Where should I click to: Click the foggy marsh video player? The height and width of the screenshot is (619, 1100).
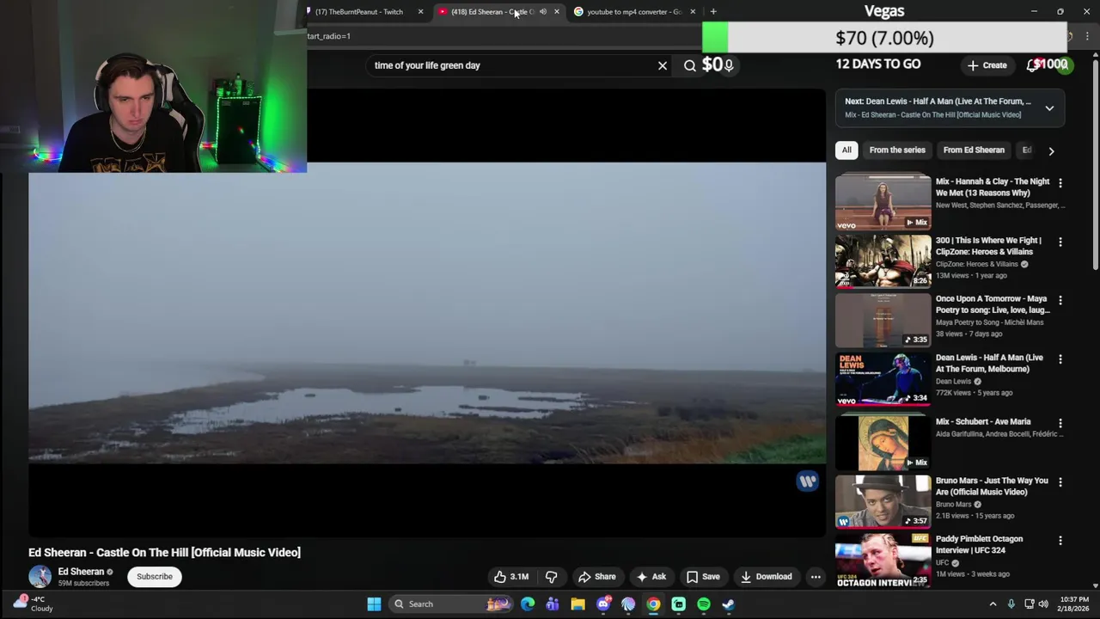(427, 313)
